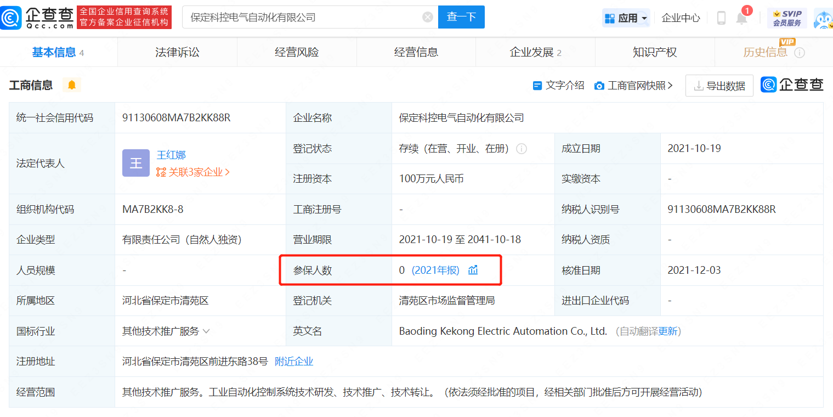Click the 更新 link after English name
833x417 pixels.
[668, 331]
